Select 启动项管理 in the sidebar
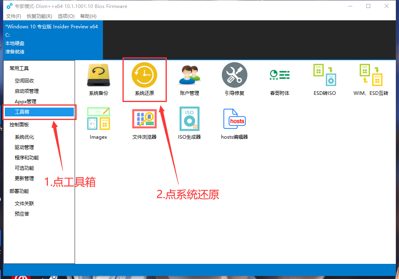 [x=27, y=91]
